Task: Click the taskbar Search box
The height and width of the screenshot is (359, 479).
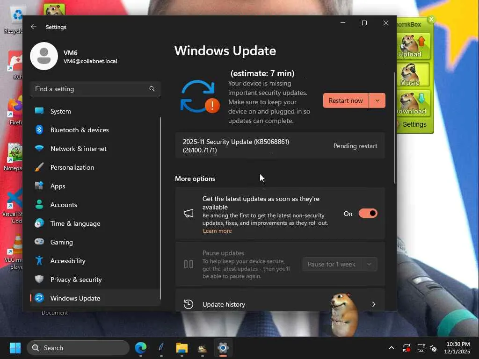Action: 78,348
